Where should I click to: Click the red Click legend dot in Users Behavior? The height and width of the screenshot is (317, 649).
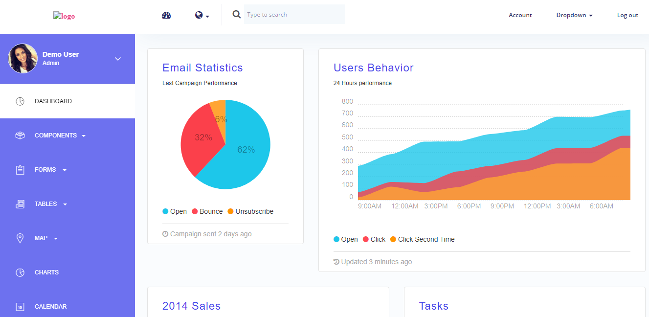click(x=366, y=239)
